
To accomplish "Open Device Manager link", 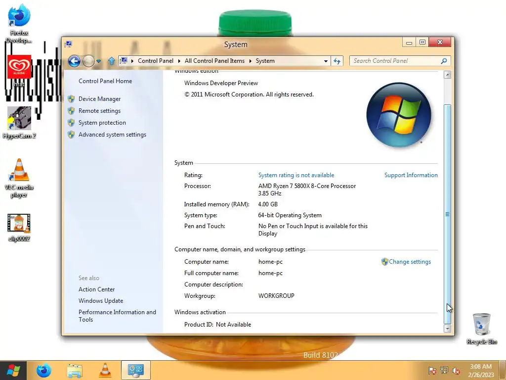I will pyautogui.click(x=99, y=99).
